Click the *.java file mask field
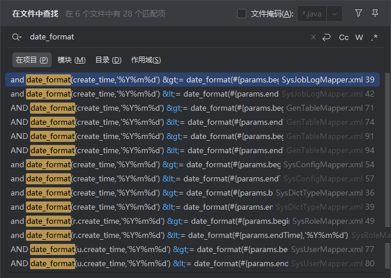 (312, 14)
